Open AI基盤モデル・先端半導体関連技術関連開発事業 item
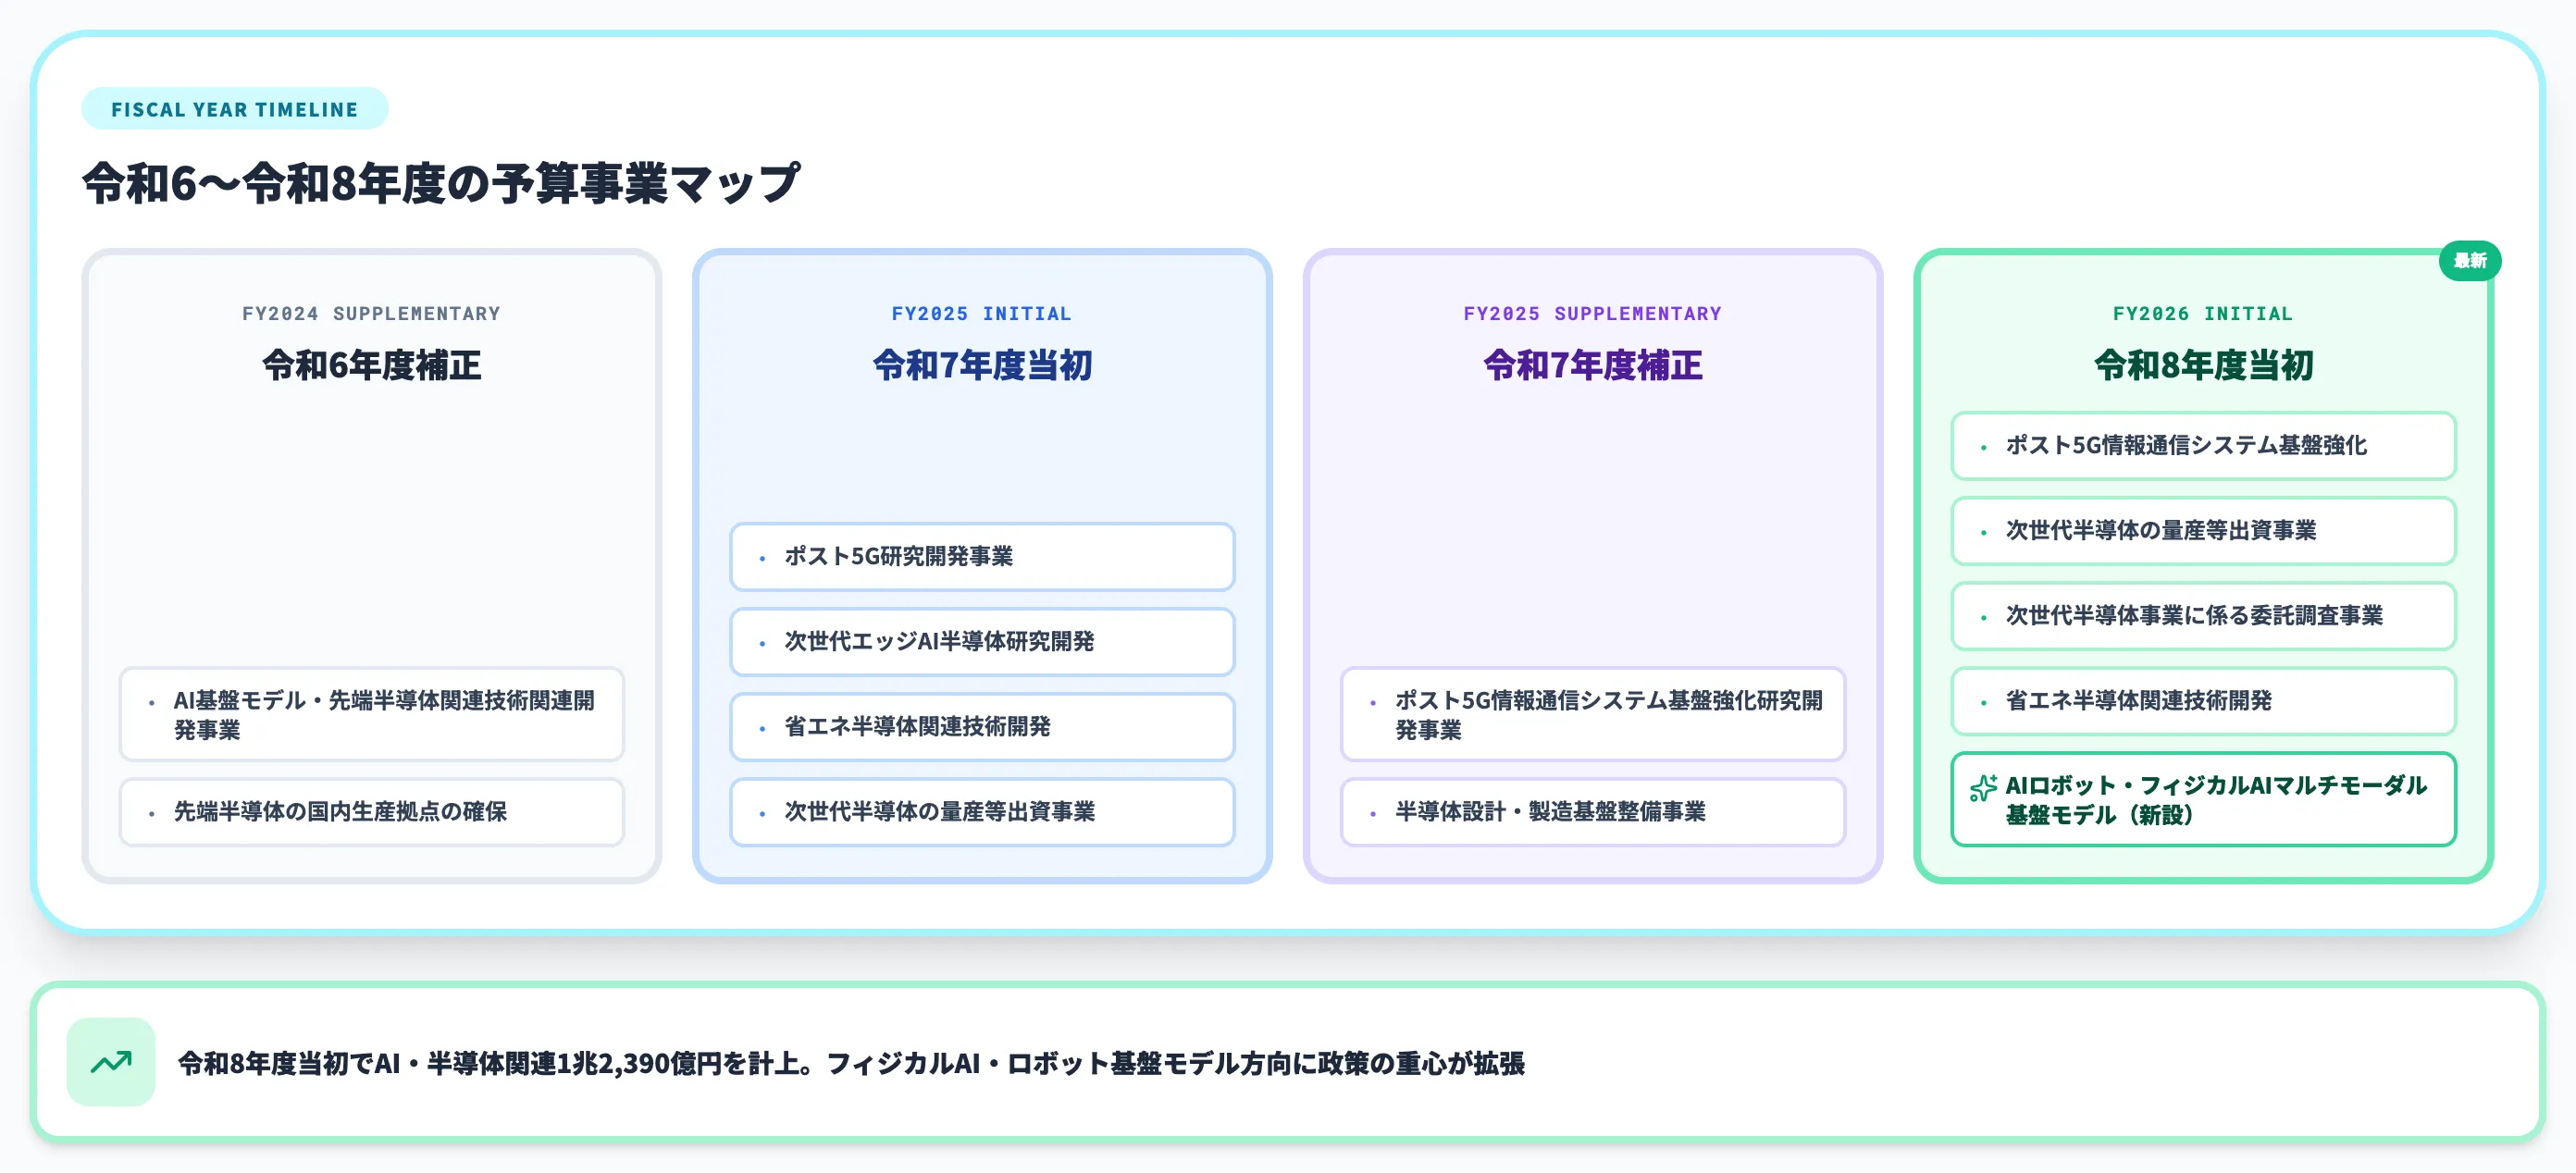 372,714
